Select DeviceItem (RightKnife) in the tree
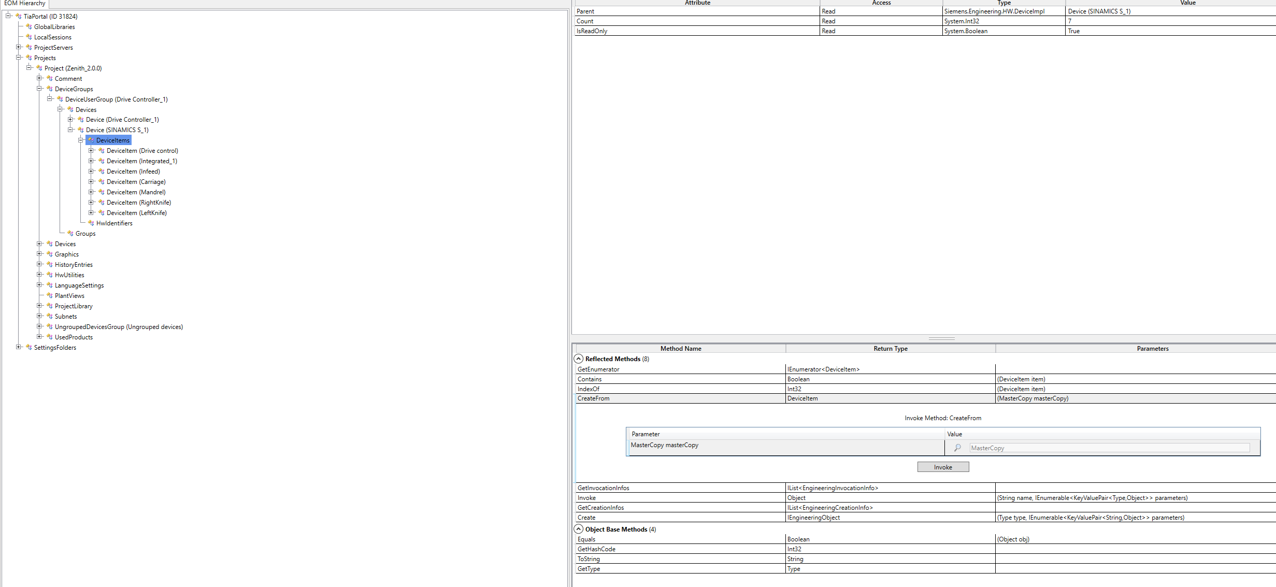 pos(138,203)
